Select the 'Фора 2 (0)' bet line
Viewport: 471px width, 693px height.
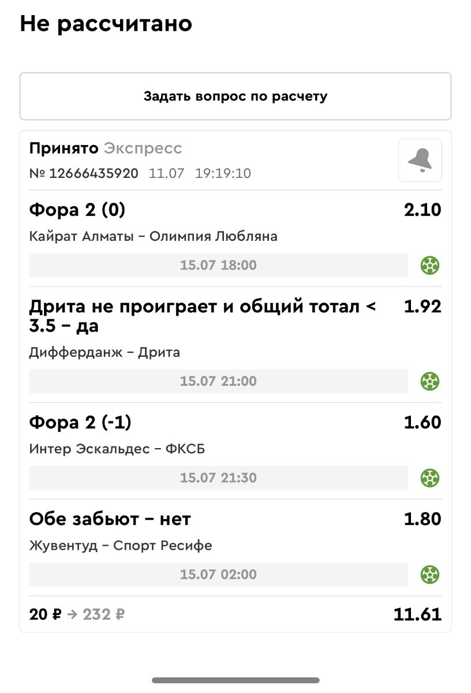click(77, 210)
